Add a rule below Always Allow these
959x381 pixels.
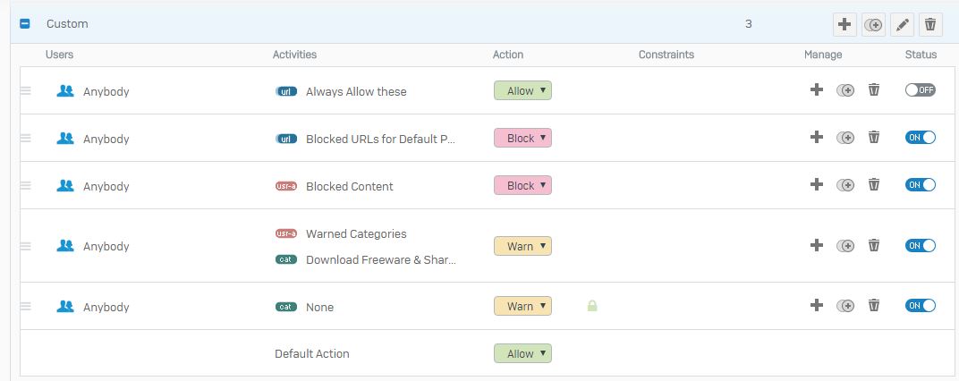coord(817,90)
